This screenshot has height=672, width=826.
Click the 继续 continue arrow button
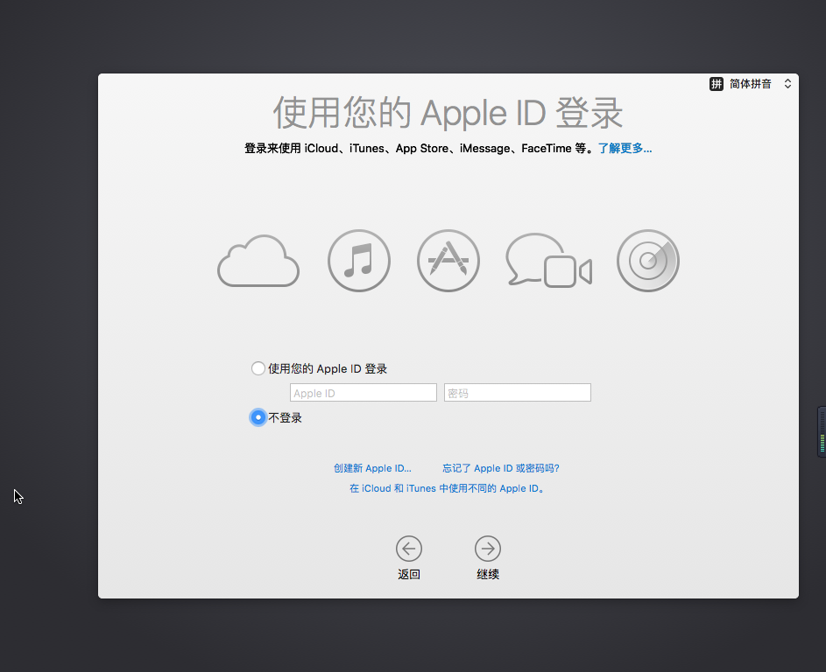pyautogui.click(x=488, y=549)
